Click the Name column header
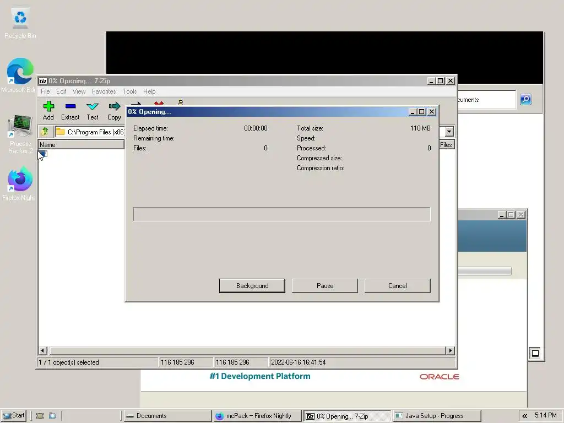This screenshot has width=564, height=423. (82, 145)
